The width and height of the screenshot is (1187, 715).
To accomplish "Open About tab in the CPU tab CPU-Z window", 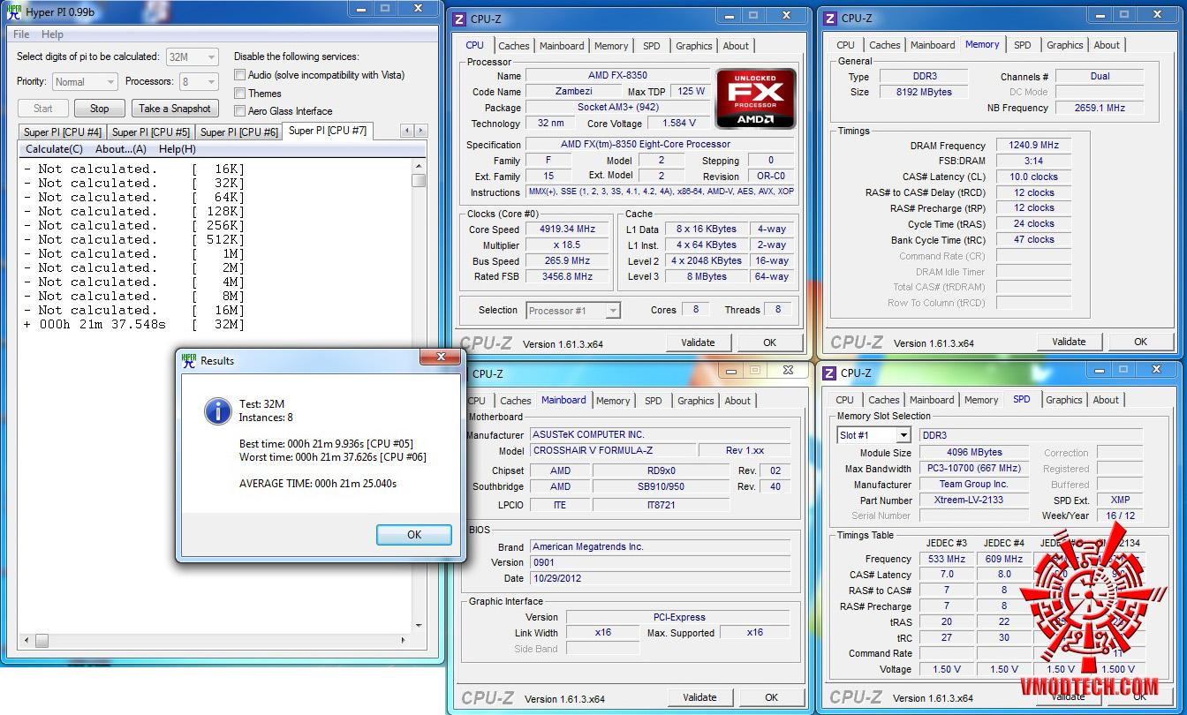I will [x=736, y=46].
